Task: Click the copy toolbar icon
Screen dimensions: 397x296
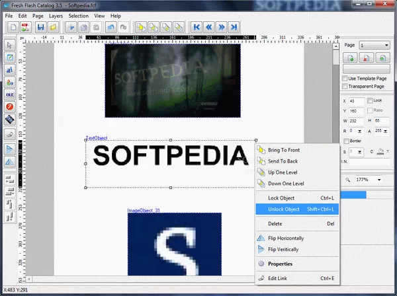Action: [83, 27]
